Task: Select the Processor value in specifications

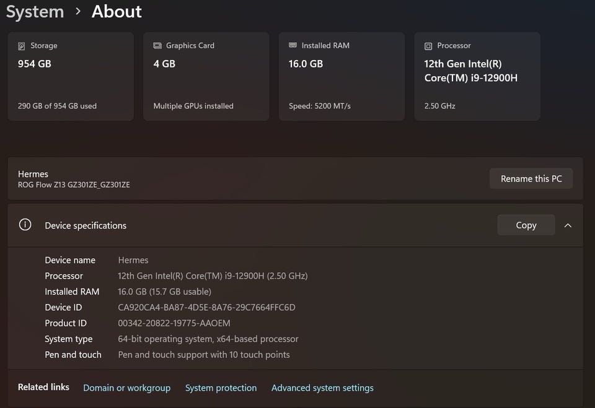Action: (213, 276)
